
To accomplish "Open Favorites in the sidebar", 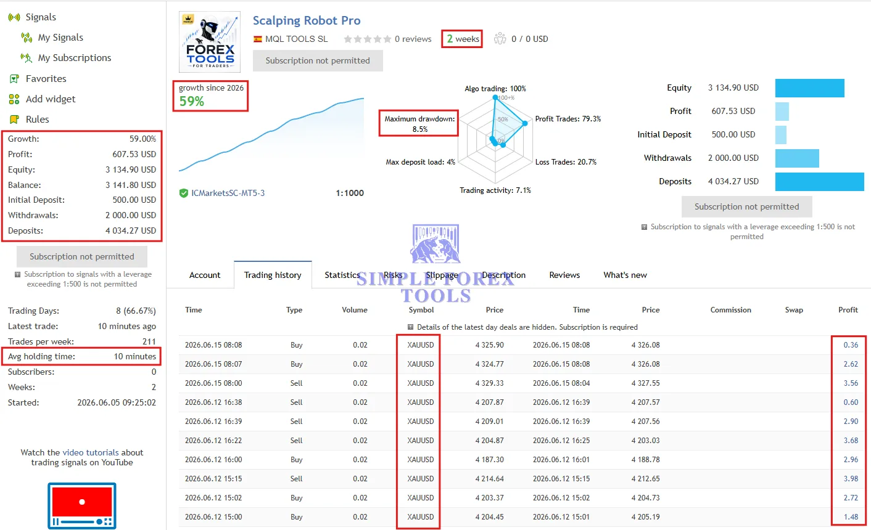I will pyautogui.click(x=46, y=79).
